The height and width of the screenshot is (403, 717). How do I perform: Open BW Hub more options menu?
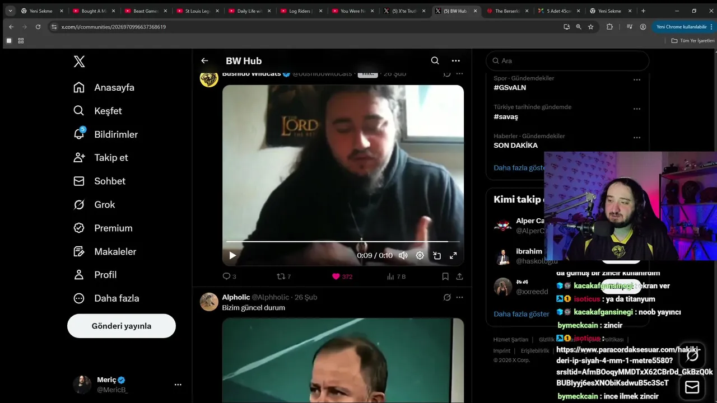(x=455, y=60)
